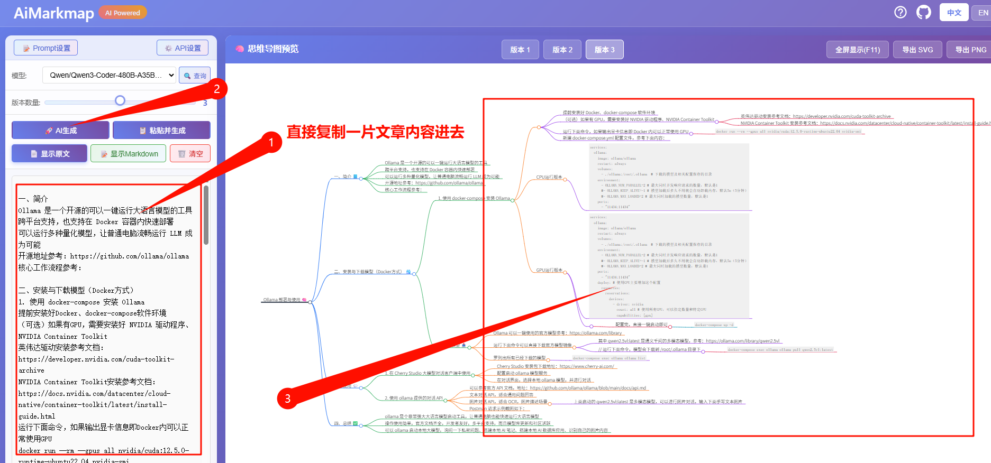
Task: Collapse the CPU运行版本 node circle
Action: [565, 179]
